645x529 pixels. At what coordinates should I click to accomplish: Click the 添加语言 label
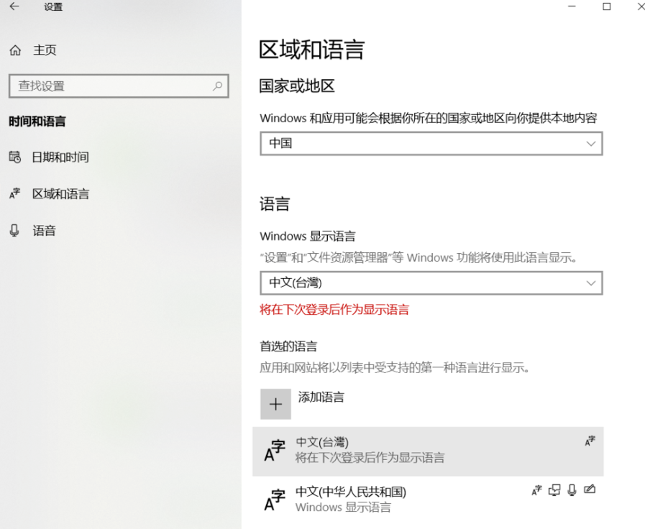point(321,397)
